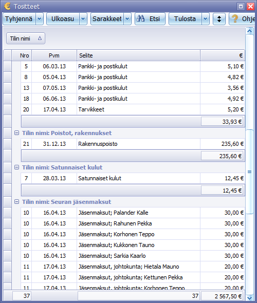Click the up-down arrow expand icon

(x=219, y=19)
